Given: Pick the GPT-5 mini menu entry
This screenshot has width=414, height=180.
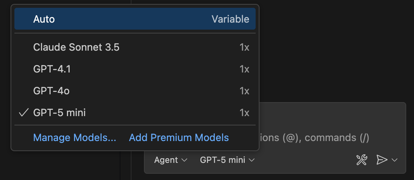Looking at the screenshot, I should point(60,113).
